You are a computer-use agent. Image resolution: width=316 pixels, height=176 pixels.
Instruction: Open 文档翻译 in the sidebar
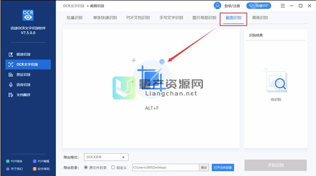tap(20, 95)
